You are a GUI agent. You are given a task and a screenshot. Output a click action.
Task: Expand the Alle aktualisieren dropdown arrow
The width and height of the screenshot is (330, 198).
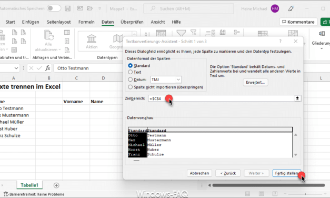pos(59,49)
